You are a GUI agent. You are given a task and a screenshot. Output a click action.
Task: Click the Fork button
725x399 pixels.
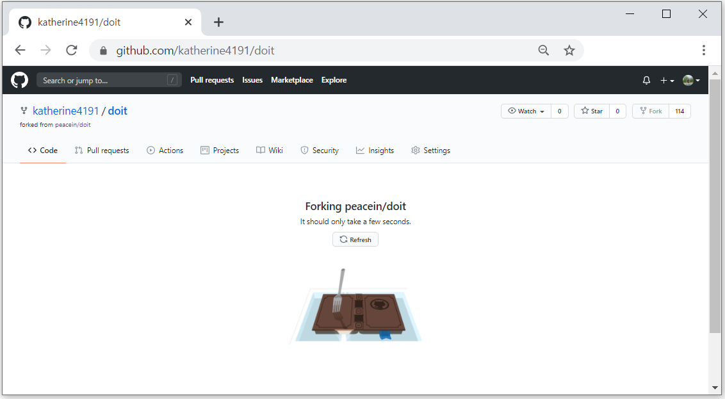(651, 111)
